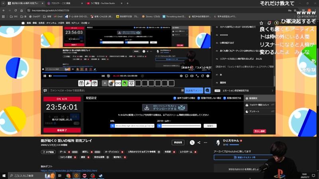Adjust the player volume slider

click(60, 76)
